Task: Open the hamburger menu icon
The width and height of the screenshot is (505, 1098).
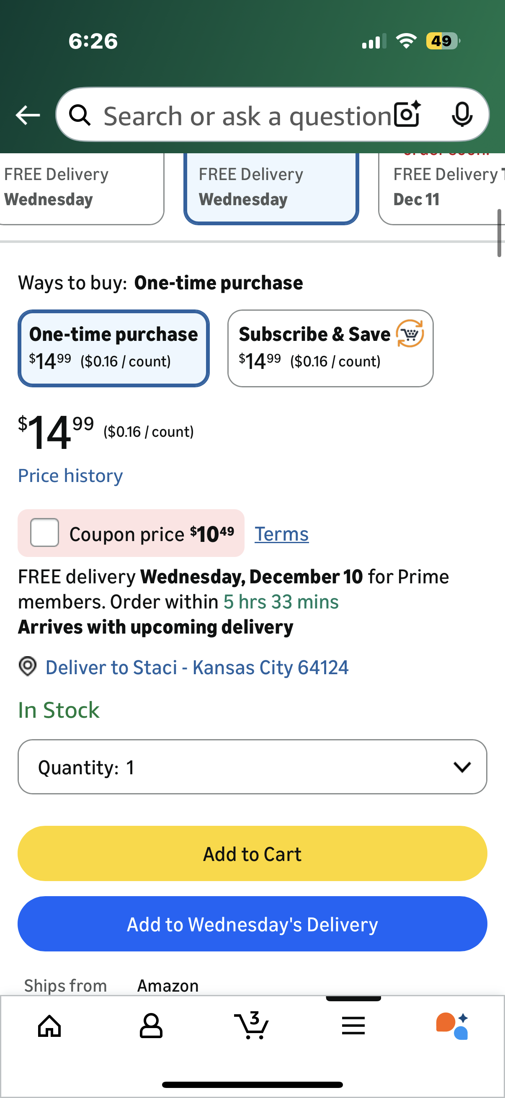Action: click(x=353, y=1026)
